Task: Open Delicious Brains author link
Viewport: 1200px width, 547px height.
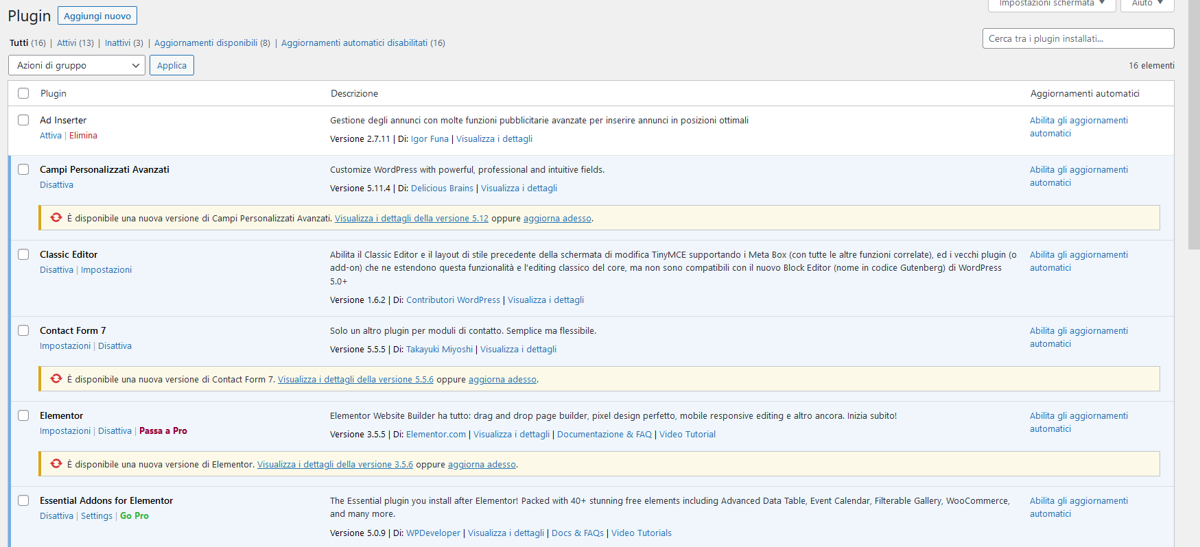Action: [x=442, y=189]
